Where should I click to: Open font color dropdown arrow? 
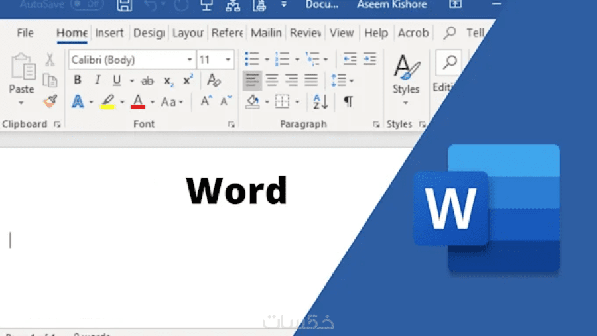coord(153,102)
